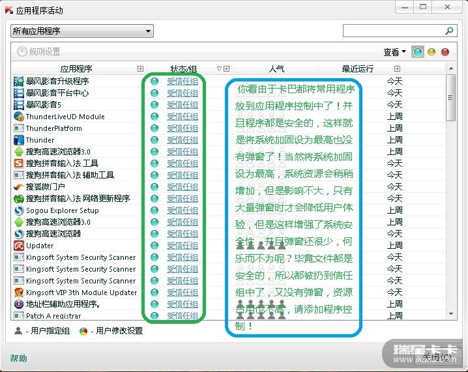Click 上周 in the ThunderPlatform row

click(394, 128)
